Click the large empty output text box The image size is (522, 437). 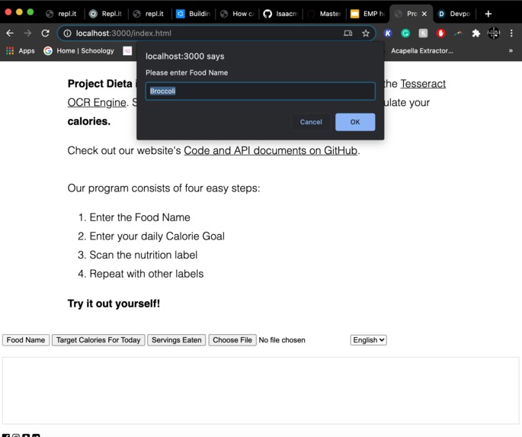(261, 390)
